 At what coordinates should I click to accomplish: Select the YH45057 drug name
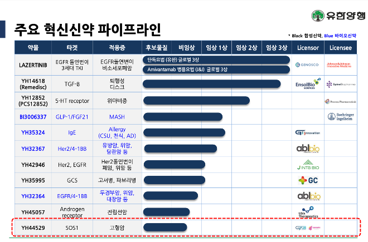coord(33,213)
